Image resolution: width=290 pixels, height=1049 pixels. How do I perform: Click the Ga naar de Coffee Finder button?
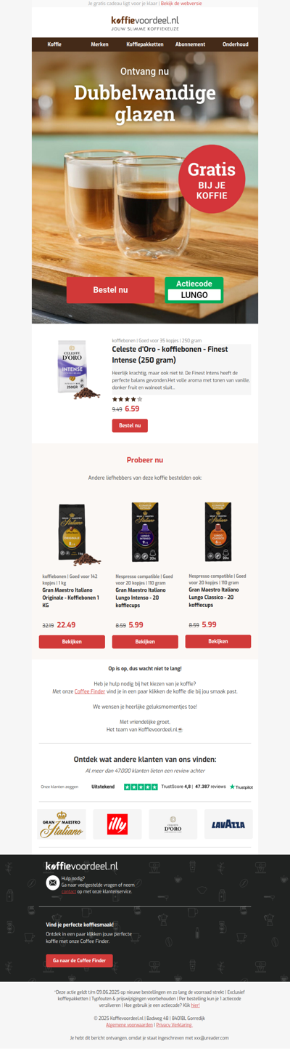tap(79, 960)
